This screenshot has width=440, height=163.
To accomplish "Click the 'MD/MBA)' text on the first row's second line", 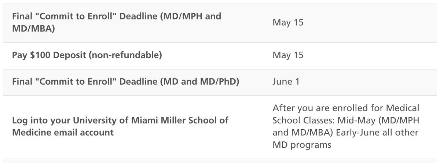I will click(33, 28).
